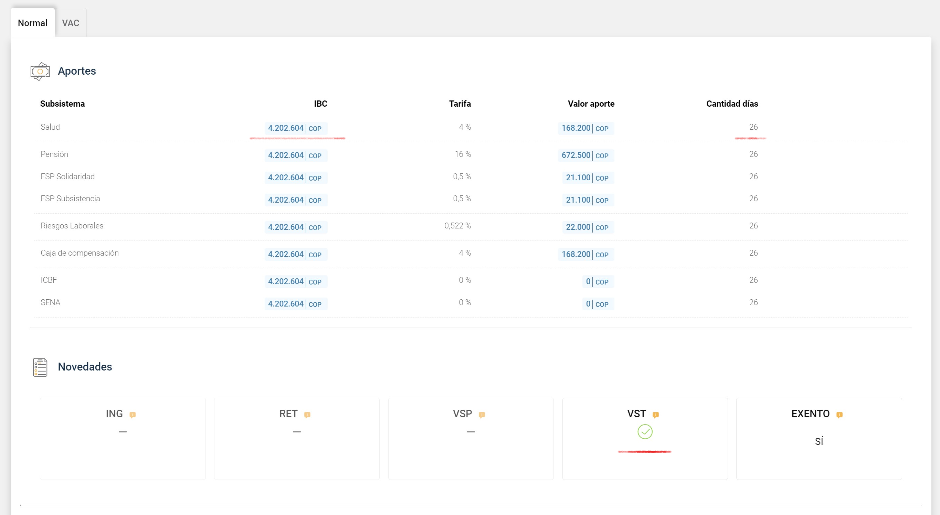Viewport: 940px width, 515px height.
Task: Click the VSP info icon
Action: tap(482, 415)
